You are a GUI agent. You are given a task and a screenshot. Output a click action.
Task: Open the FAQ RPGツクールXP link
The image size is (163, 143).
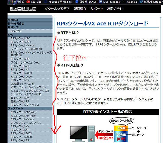click(x=20, y=70)
